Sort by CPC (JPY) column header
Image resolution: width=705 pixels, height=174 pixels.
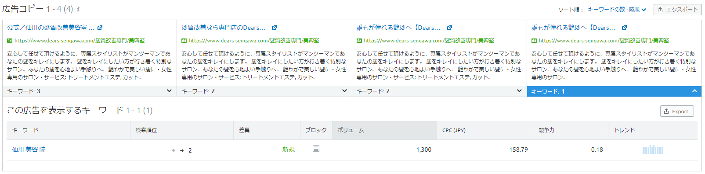tap(454, 130)
